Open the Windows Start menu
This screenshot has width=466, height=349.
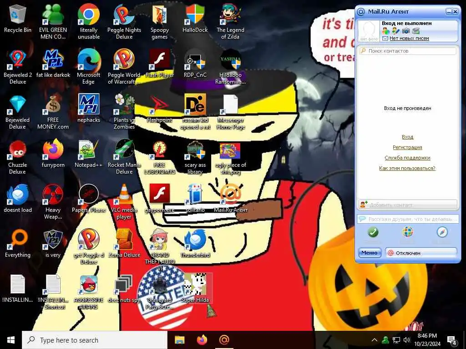[11, 340]
